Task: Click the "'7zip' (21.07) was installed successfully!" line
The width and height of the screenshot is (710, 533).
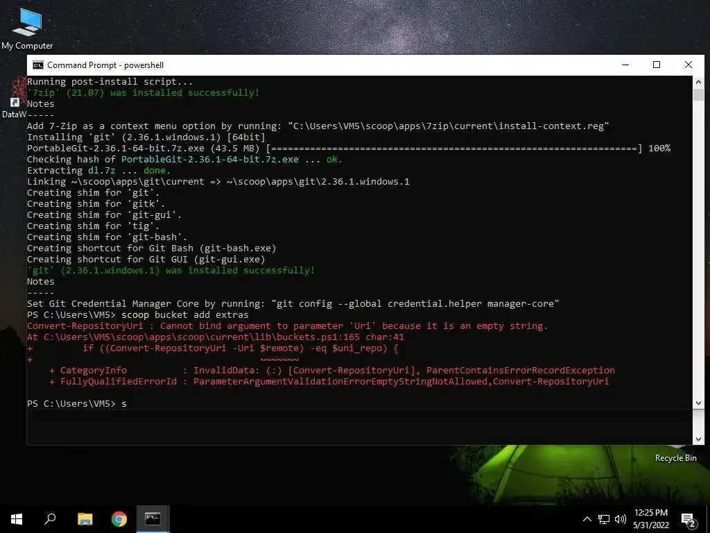Action: [x=143, y=92]
